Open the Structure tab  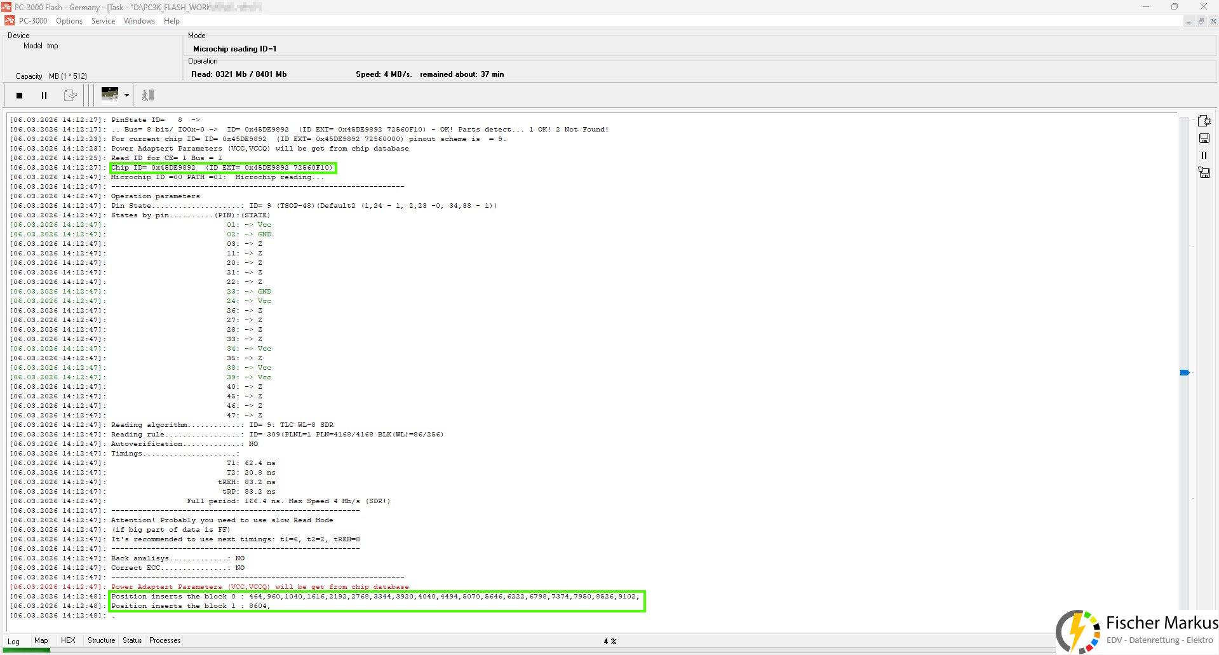(101, 640)
